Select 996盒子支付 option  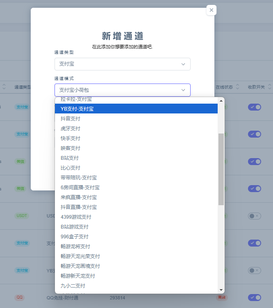(136, 236)
